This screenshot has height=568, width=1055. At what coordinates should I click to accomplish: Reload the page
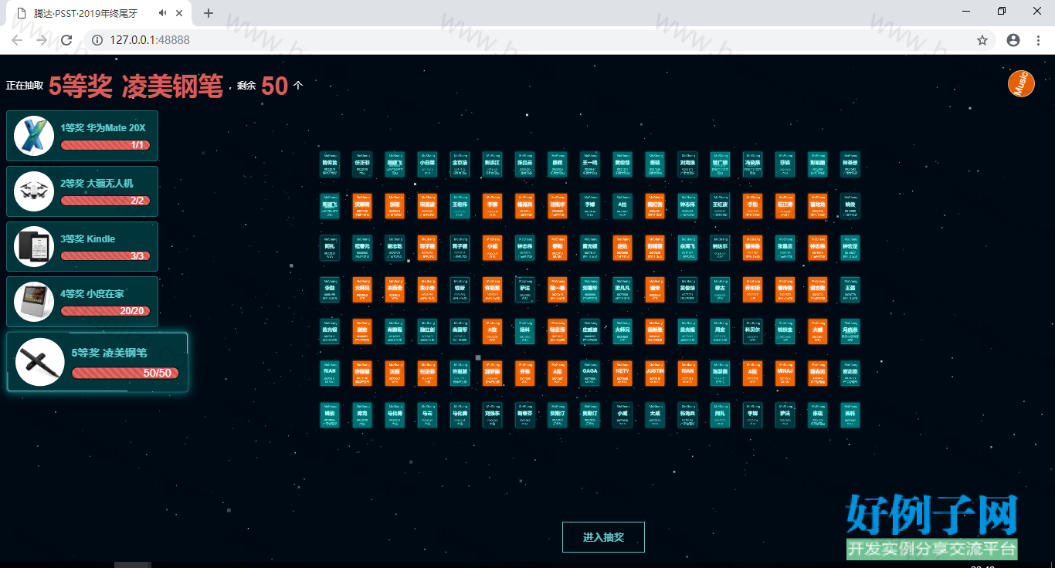click(66, 40)
